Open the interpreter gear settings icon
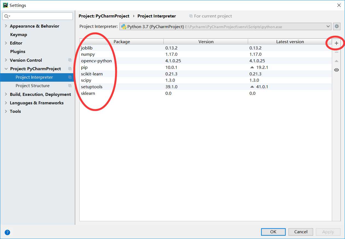Screen dimensions: 345x239 (337, 26)
